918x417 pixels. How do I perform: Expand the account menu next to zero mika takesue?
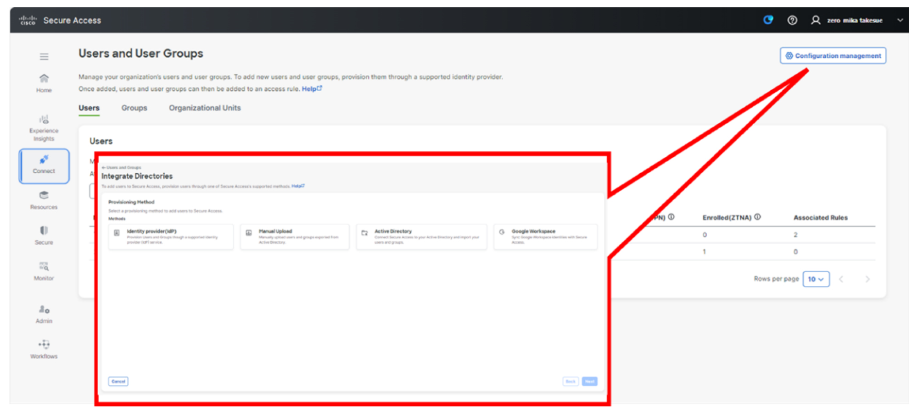coord(900,20)
